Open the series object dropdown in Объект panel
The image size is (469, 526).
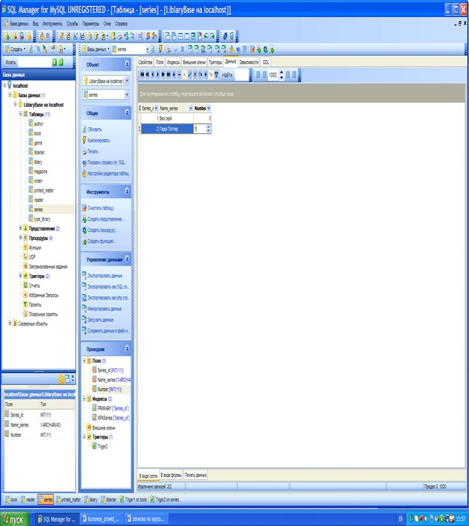127,95
